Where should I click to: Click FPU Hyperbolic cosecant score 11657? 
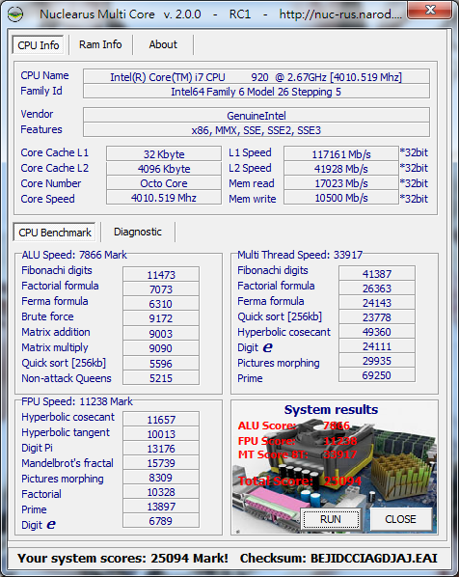click(x=161, y=420)
